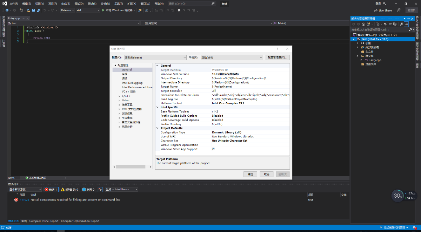421x232 pixels.
Task: Click the #11023 error code link
Action: 24,200
